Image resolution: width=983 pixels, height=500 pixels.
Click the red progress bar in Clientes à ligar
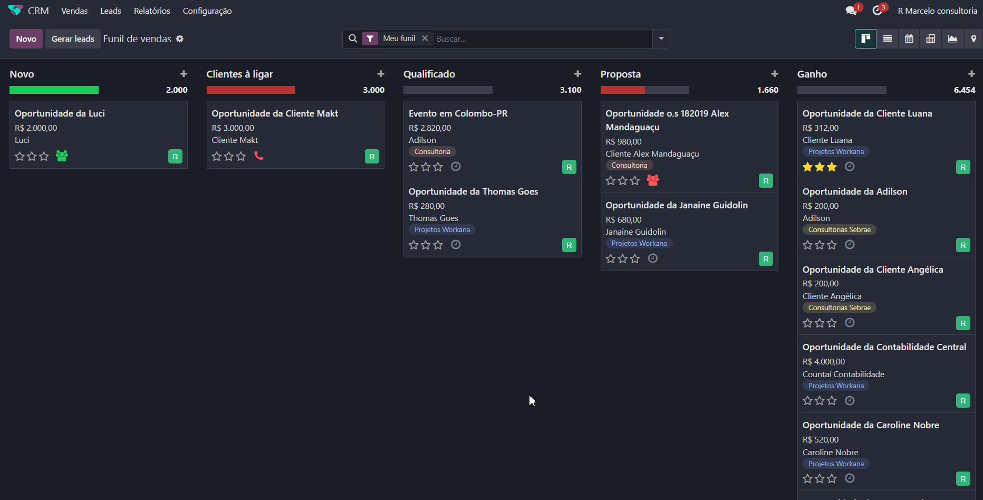coord(250,90)
